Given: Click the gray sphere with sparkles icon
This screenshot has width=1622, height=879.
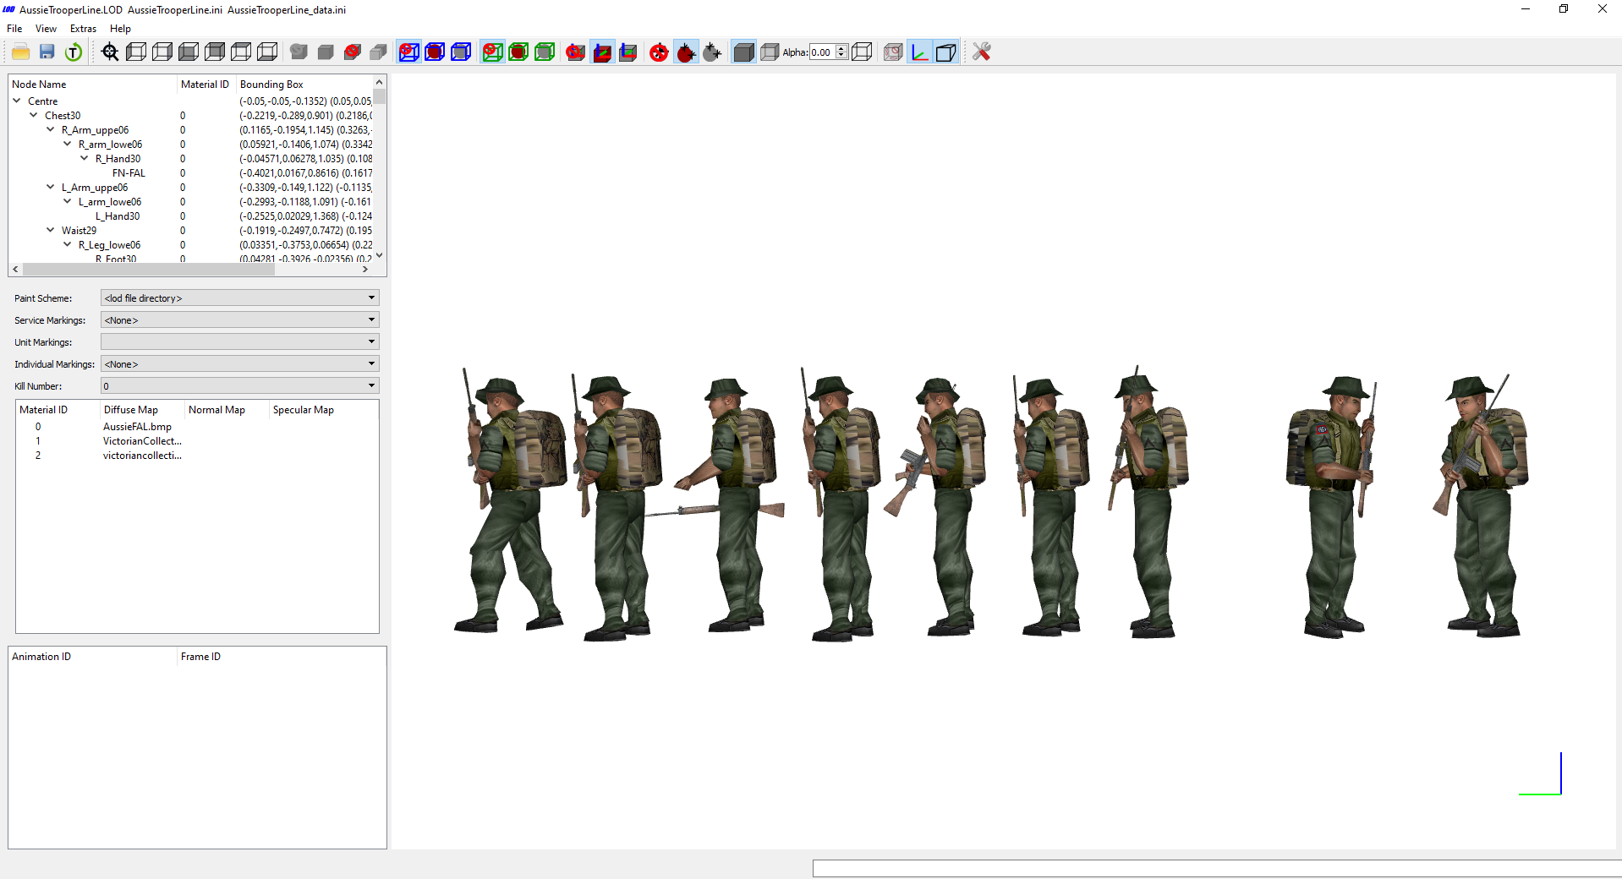Looking at the screenshot, I should (x=712, y=52).
